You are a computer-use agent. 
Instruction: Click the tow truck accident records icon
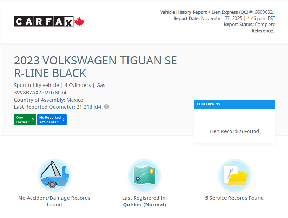coord(54,175)
